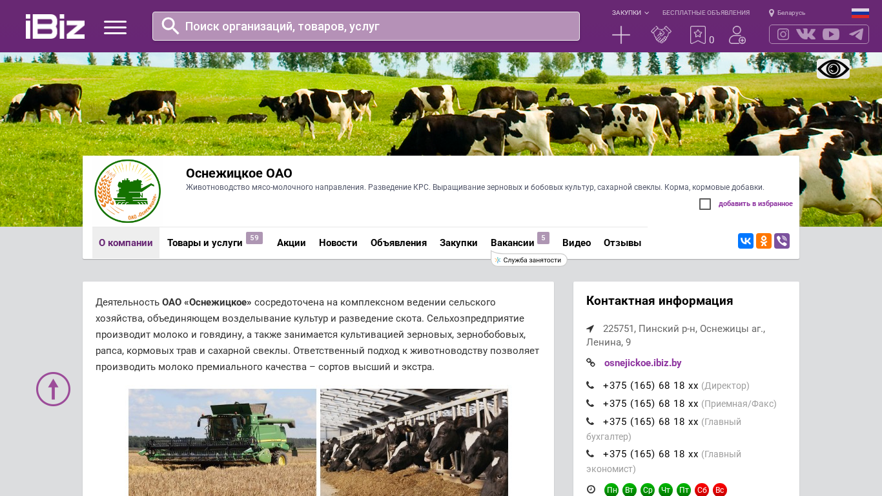Expand the ЗАКУПКИ dropdown
This screenshot has height=496, width=882.
pos(630,13)
